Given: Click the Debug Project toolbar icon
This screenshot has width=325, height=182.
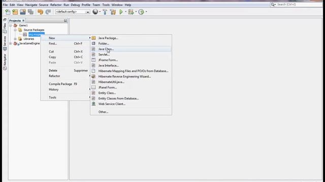Looking at the screenshot, I should coord(131,12).
